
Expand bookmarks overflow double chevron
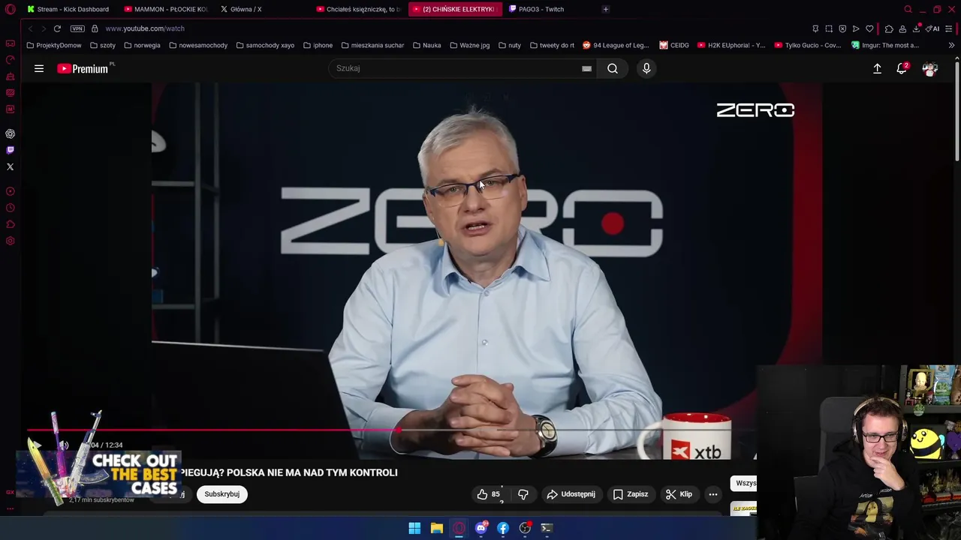[951, 45]
